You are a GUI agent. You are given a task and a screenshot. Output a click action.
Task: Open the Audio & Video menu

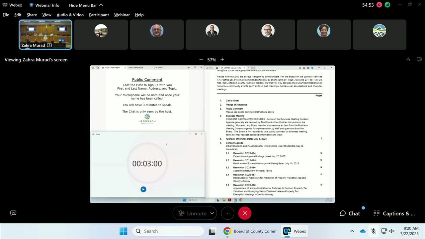tap(70, 15)
